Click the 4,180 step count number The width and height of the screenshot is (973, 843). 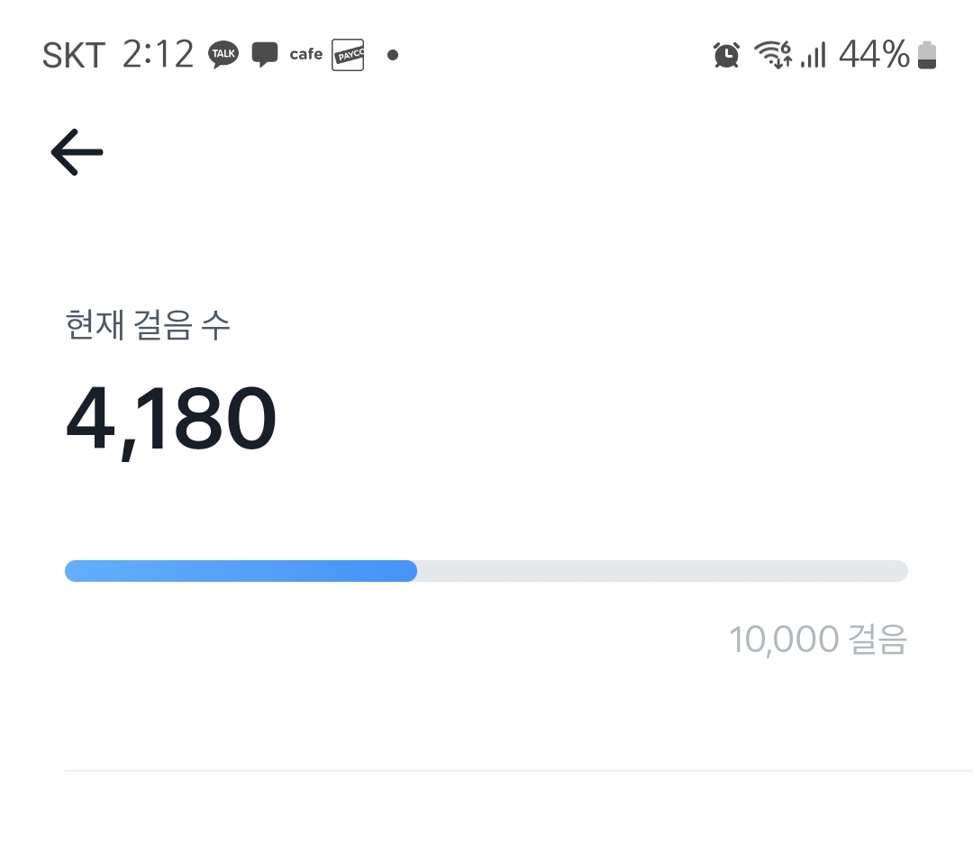(x=171, y=421)
